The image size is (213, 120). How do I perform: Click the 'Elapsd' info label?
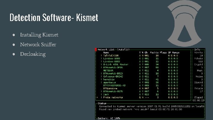tap(199, 97)
